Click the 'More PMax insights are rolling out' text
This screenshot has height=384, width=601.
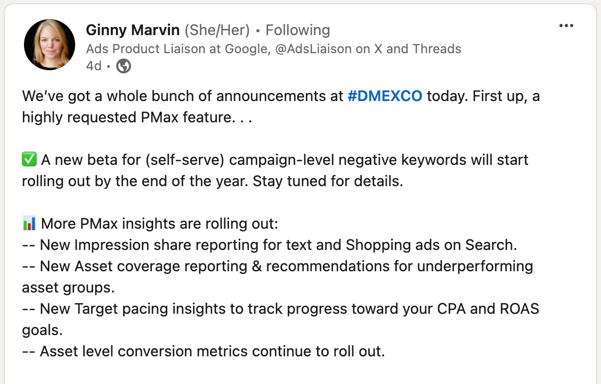tap(159, 223)
